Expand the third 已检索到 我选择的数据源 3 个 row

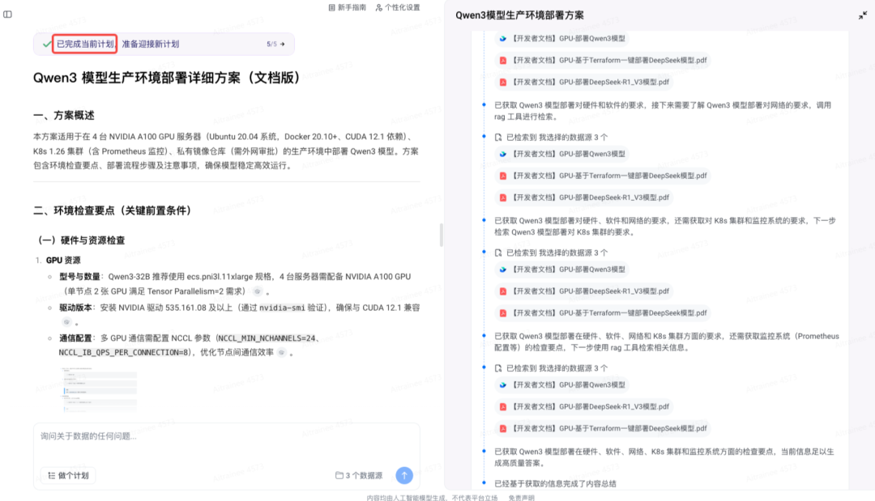pyautogui.click(x=552, y=367)
